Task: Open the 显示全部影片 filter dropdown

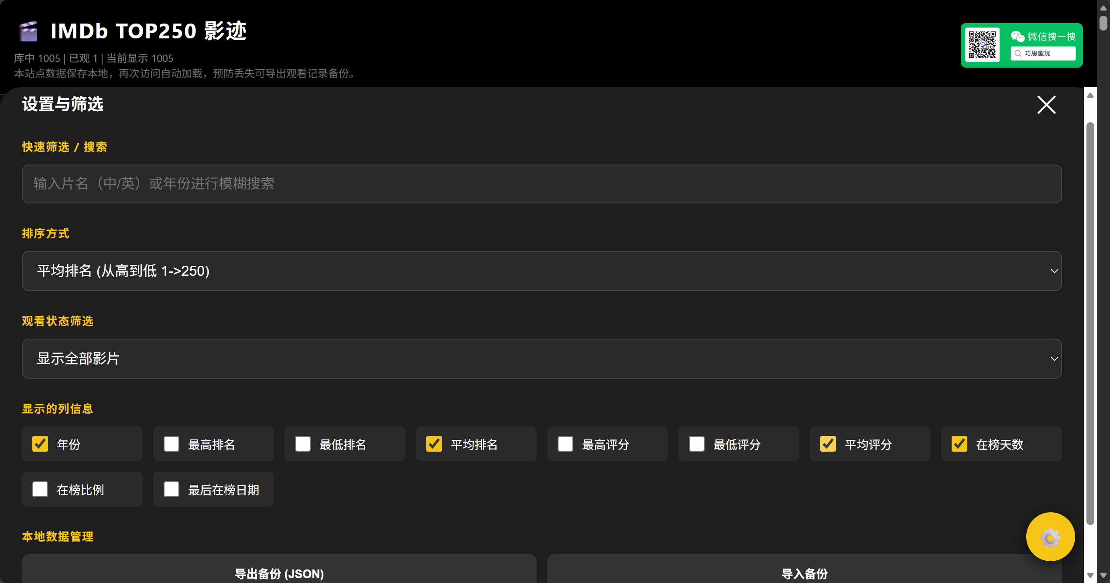Action: [541, 359]
